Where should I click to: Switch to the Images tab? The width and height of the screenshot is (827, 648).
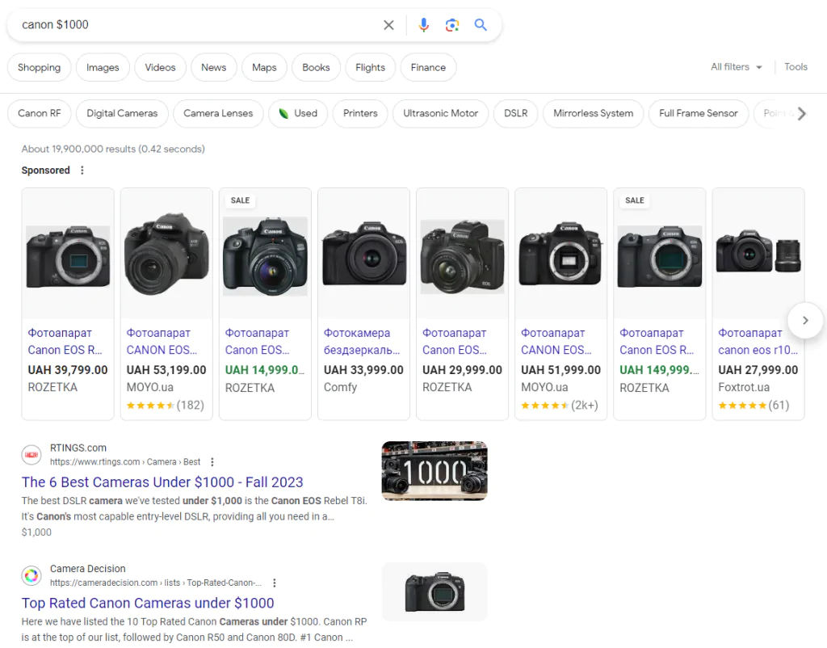tap(103, 68)
